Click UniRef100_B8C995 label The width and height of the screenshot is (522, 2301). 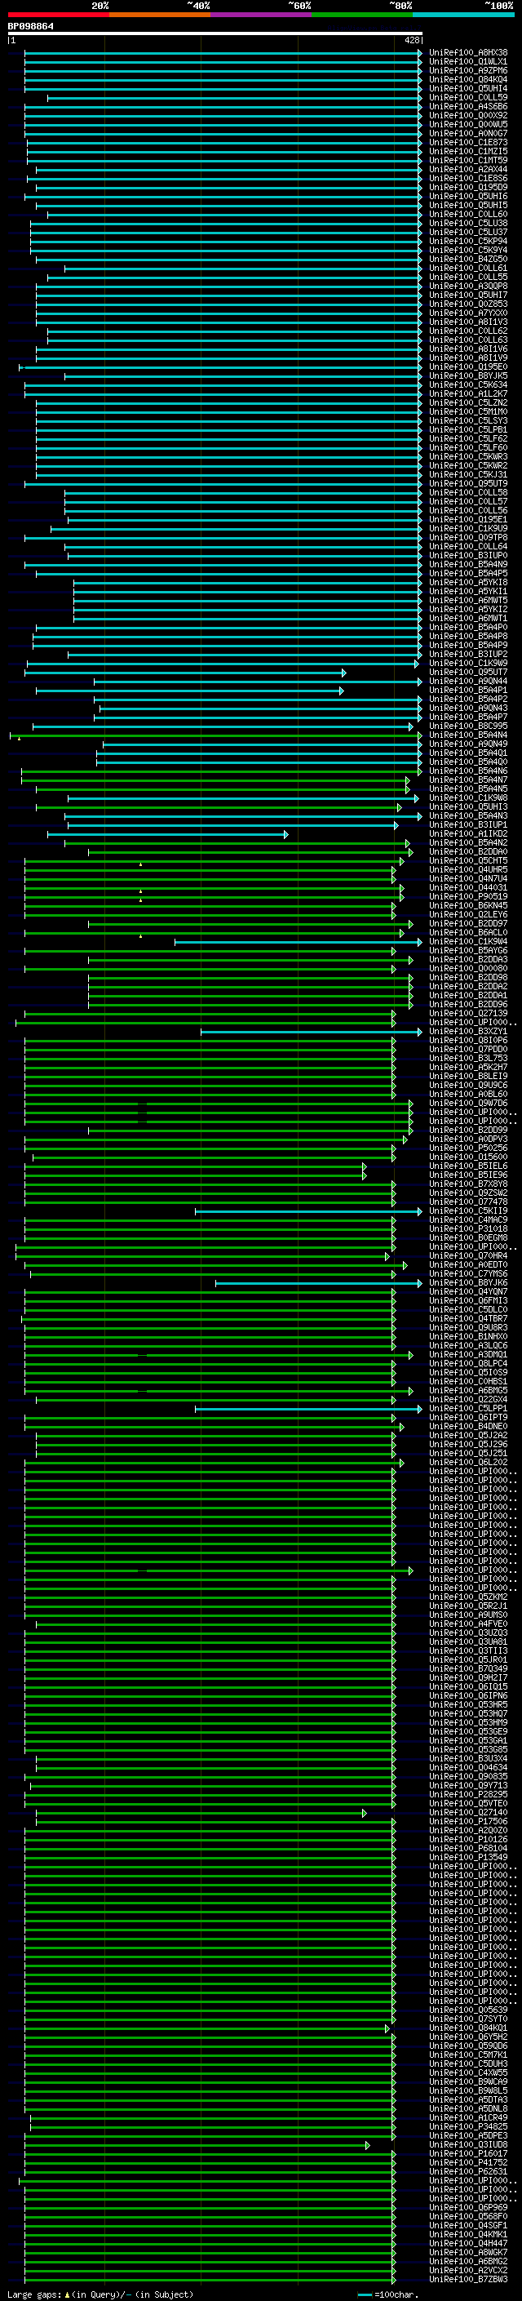(468, 726)
